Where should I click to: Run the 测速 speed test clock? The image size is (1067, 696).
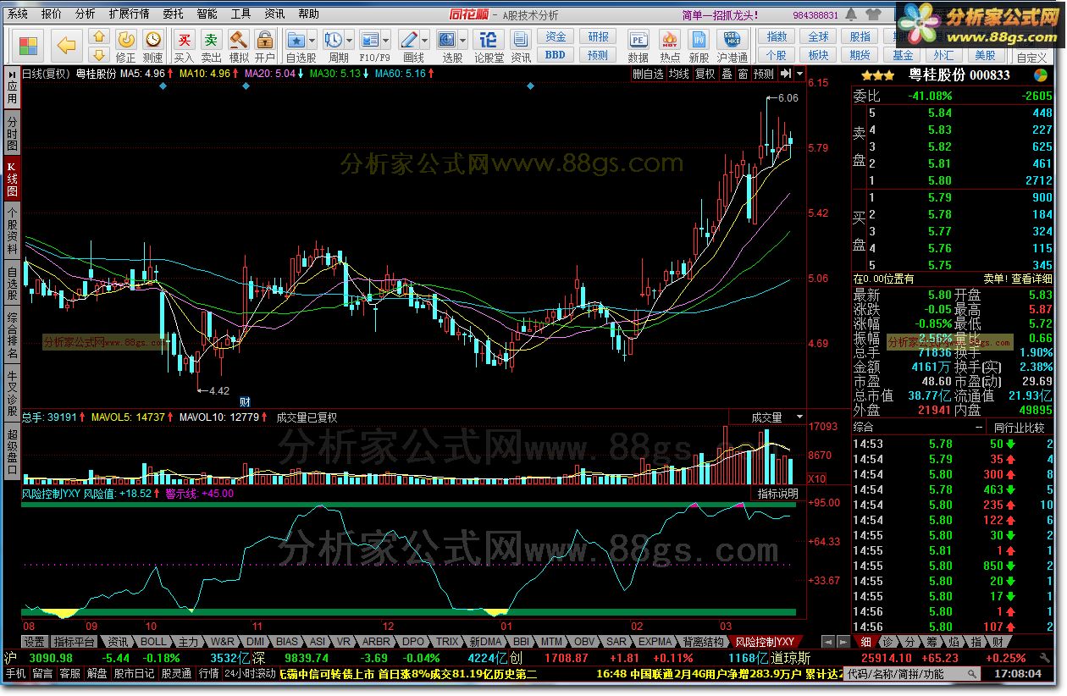(152, 39)
